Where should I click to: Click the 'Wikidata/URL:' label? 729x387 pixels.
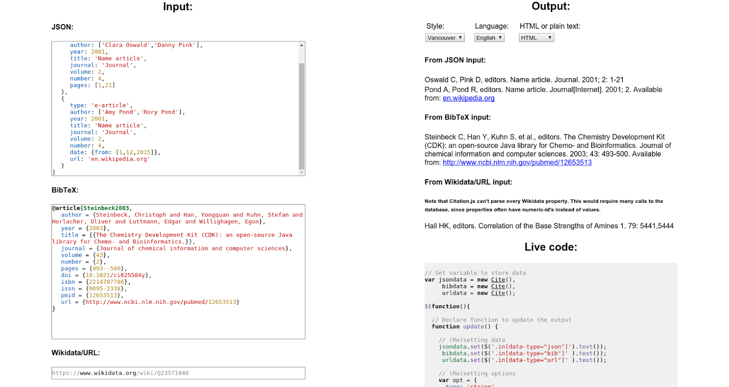76,353
